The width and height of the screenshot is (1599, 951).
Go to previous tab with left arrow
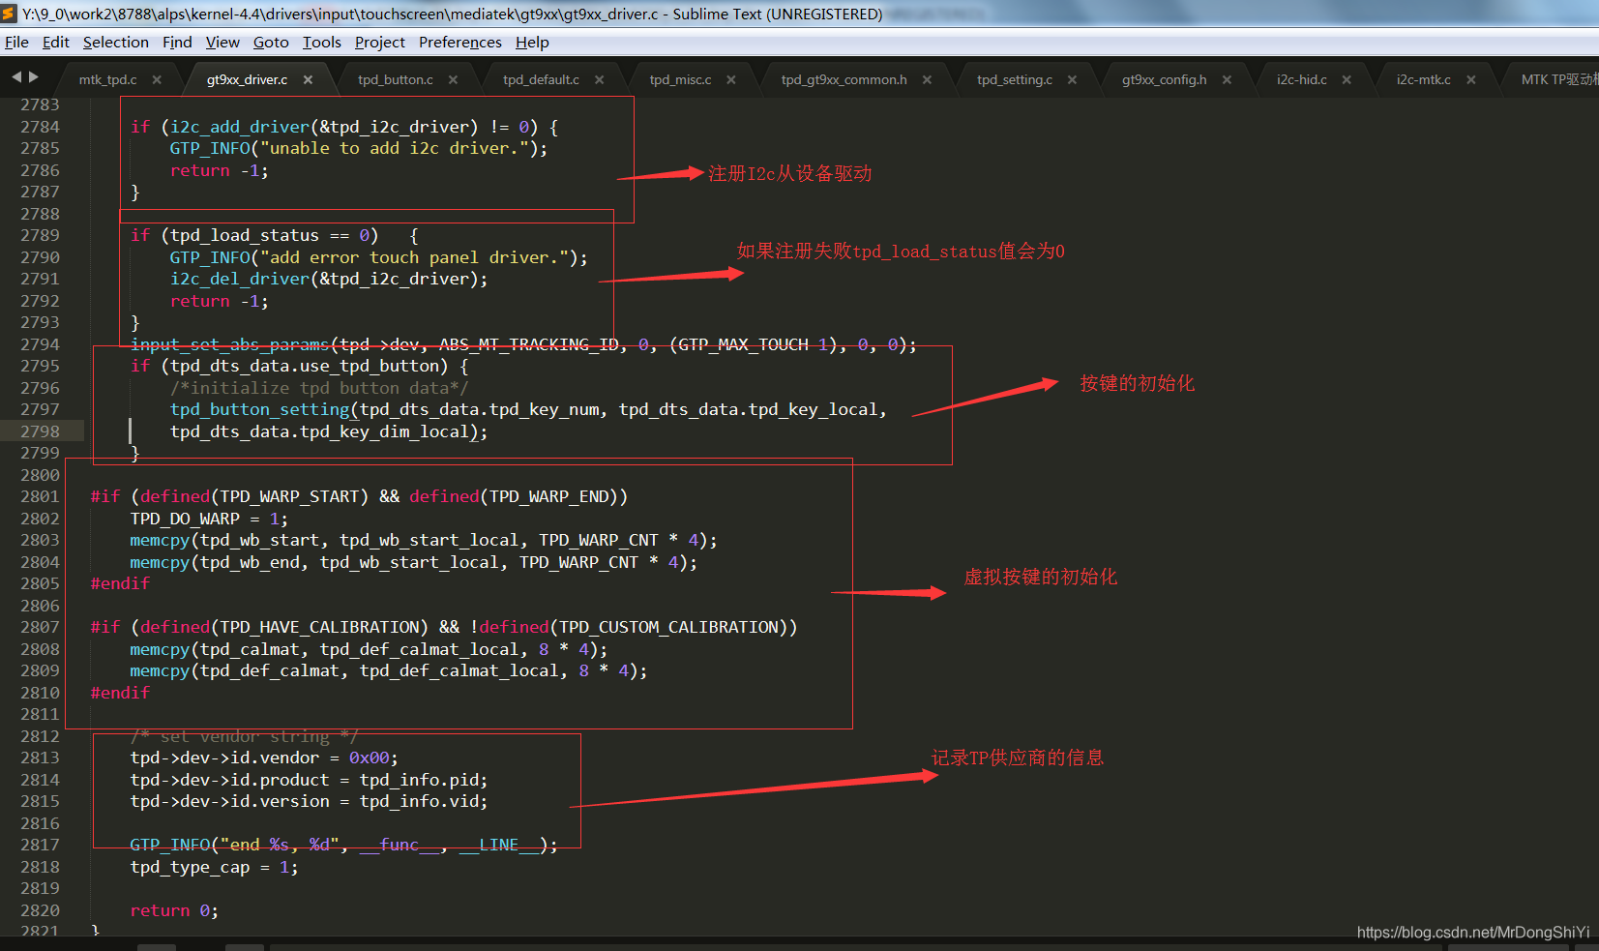tap(16, 77)
